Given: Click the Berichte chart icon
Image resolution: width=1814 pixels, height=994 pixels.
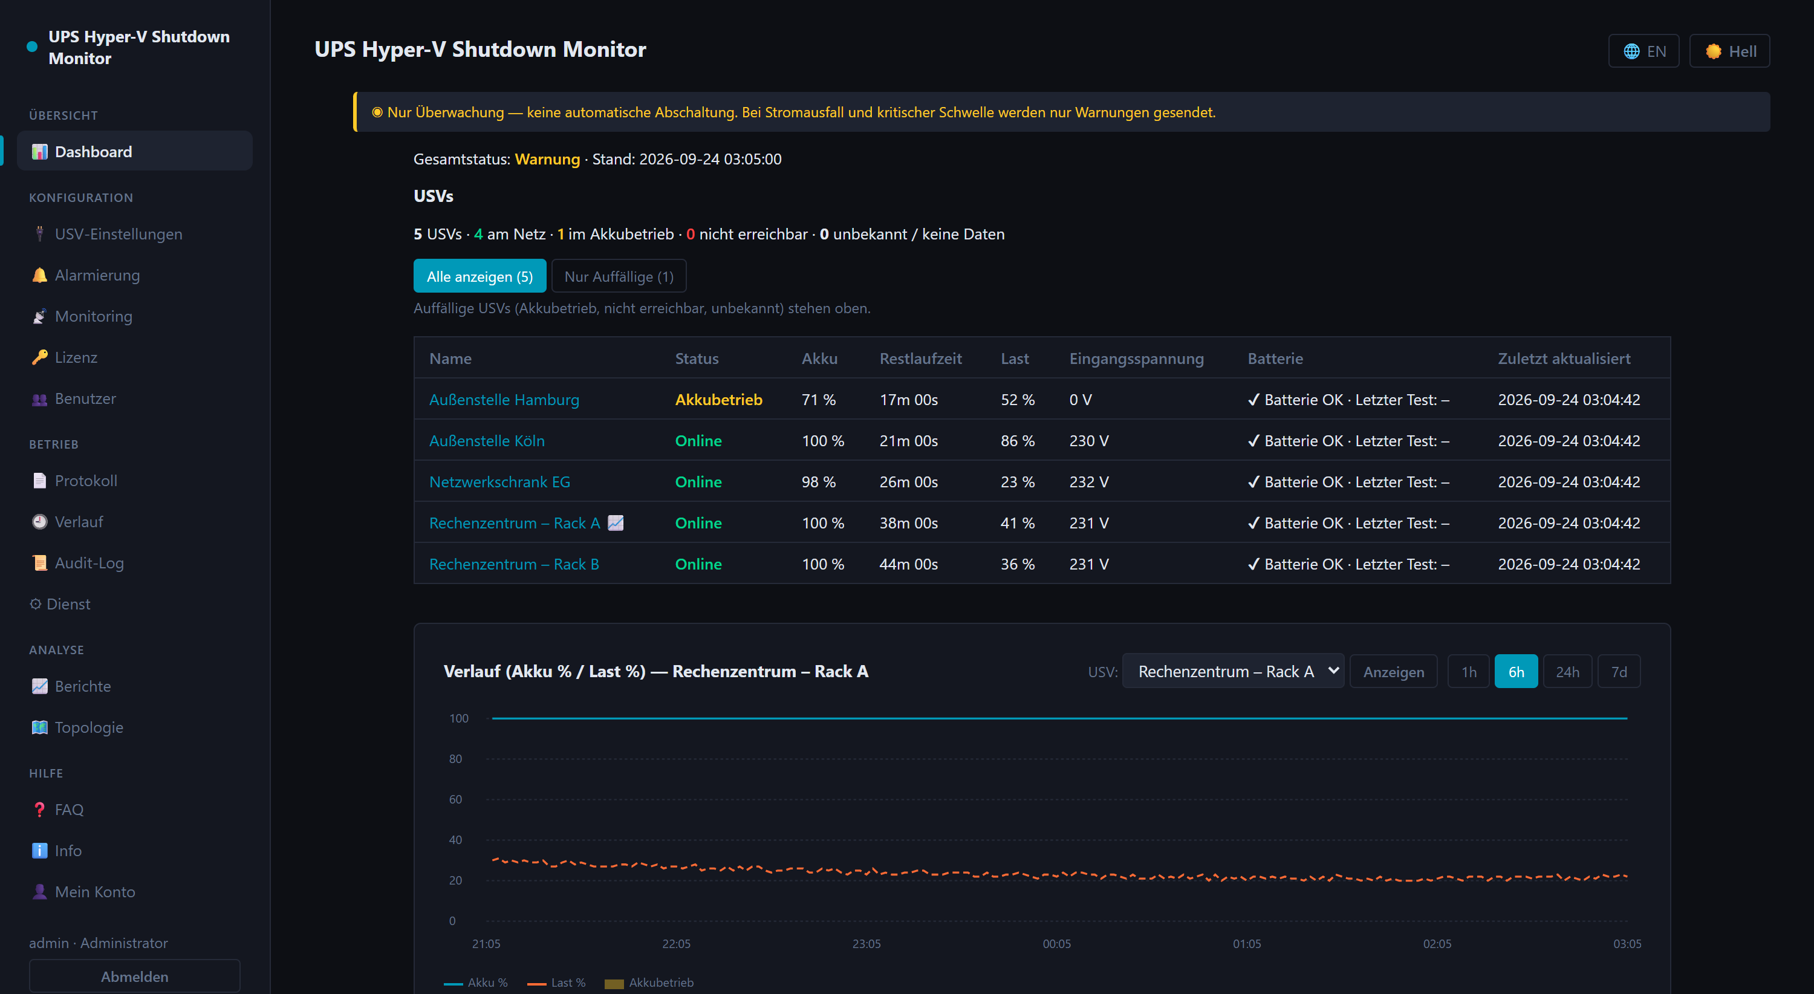Looking at the screenshot, I should 39,686.
